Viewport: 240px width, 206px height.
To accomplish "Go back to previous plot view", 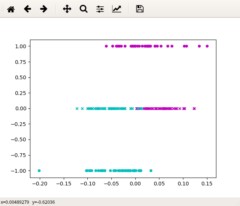I will (x=27, y=9).
